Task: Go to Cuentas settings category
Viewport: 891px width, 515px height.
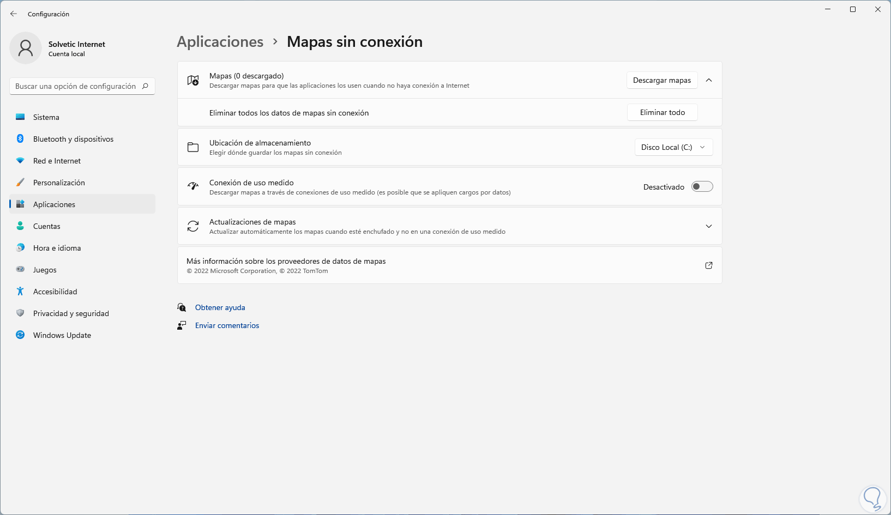Action: tap(47, 226)
